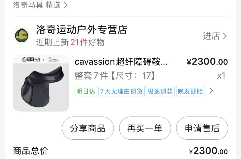Open the cavassion超纤障碍鞍 product title
The width and height of the screenshot is (241, 159).
pos(121,62)
